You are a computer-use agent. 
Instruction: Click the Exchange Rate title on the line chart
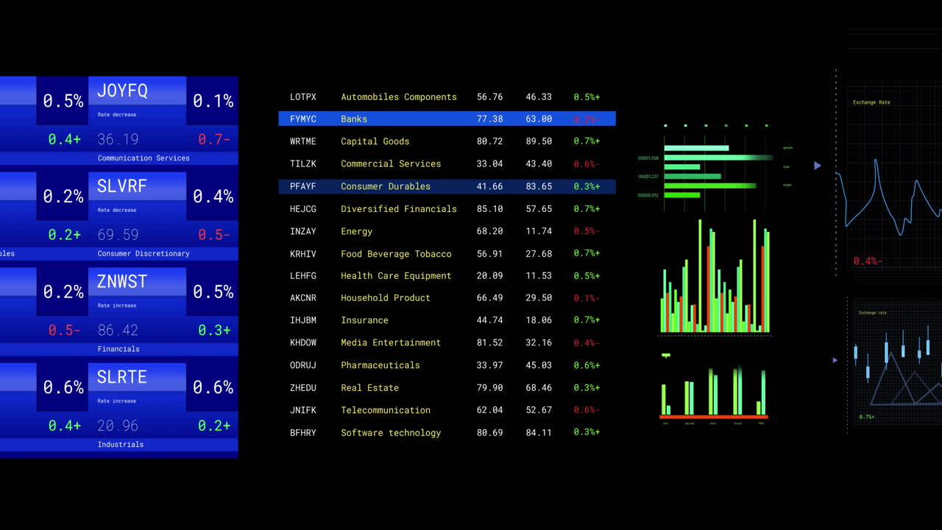[x=871, y=102]
